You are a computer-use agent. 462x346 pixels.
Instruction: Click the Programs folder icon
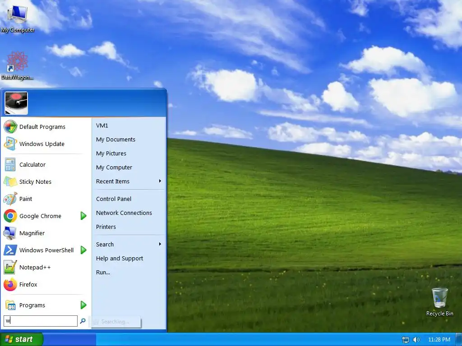[10, 305]
